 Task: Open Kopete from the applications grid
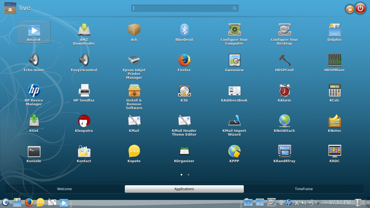134,153
